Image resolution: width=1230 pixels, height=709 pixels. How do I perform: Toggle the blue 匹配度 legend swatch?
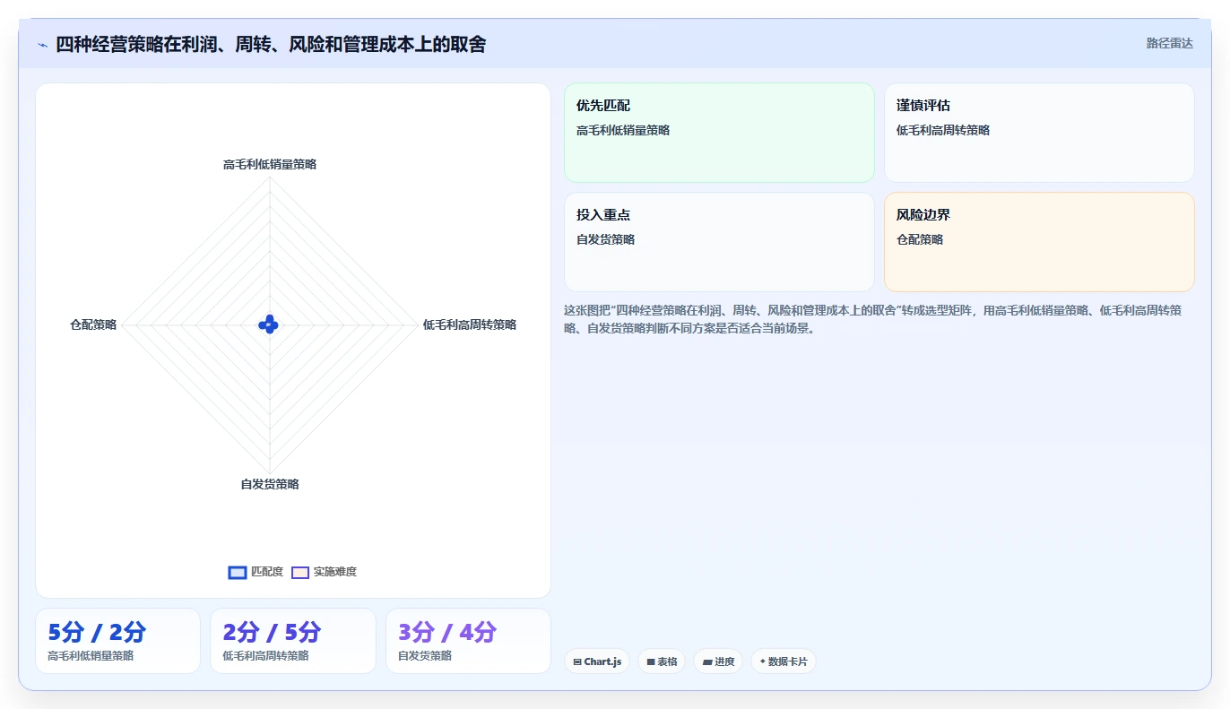click(x=238, y=572)
